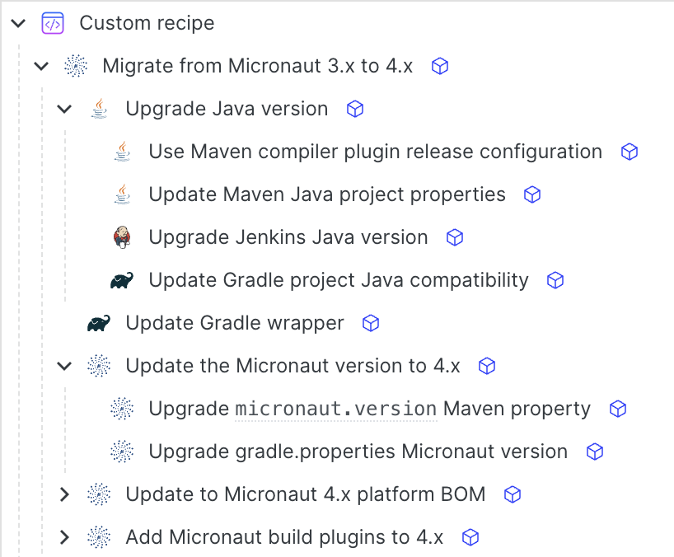Click cube icon next to Upgrade Java version
Viewport: 674px width, 557px height.
(x=355, y=109)
